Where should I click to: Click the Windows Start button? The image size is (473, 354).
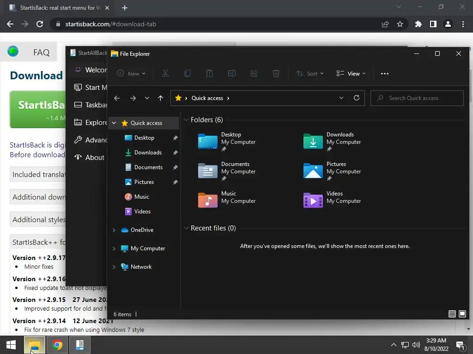point(11,345)
